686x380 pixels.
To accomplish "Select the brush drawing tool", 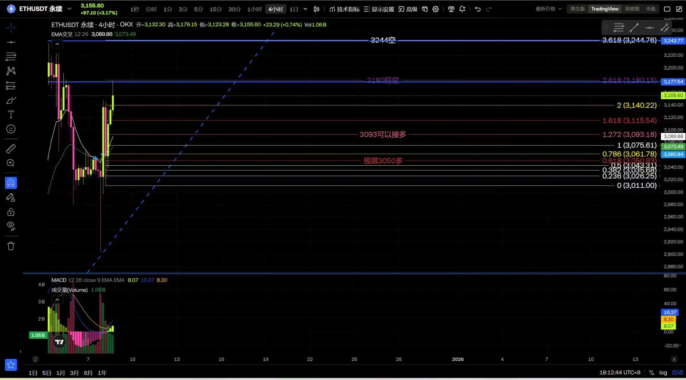I will [11, 100].
